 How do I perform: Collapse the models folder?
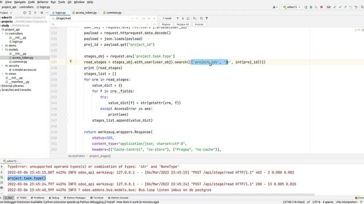(2, 49)
